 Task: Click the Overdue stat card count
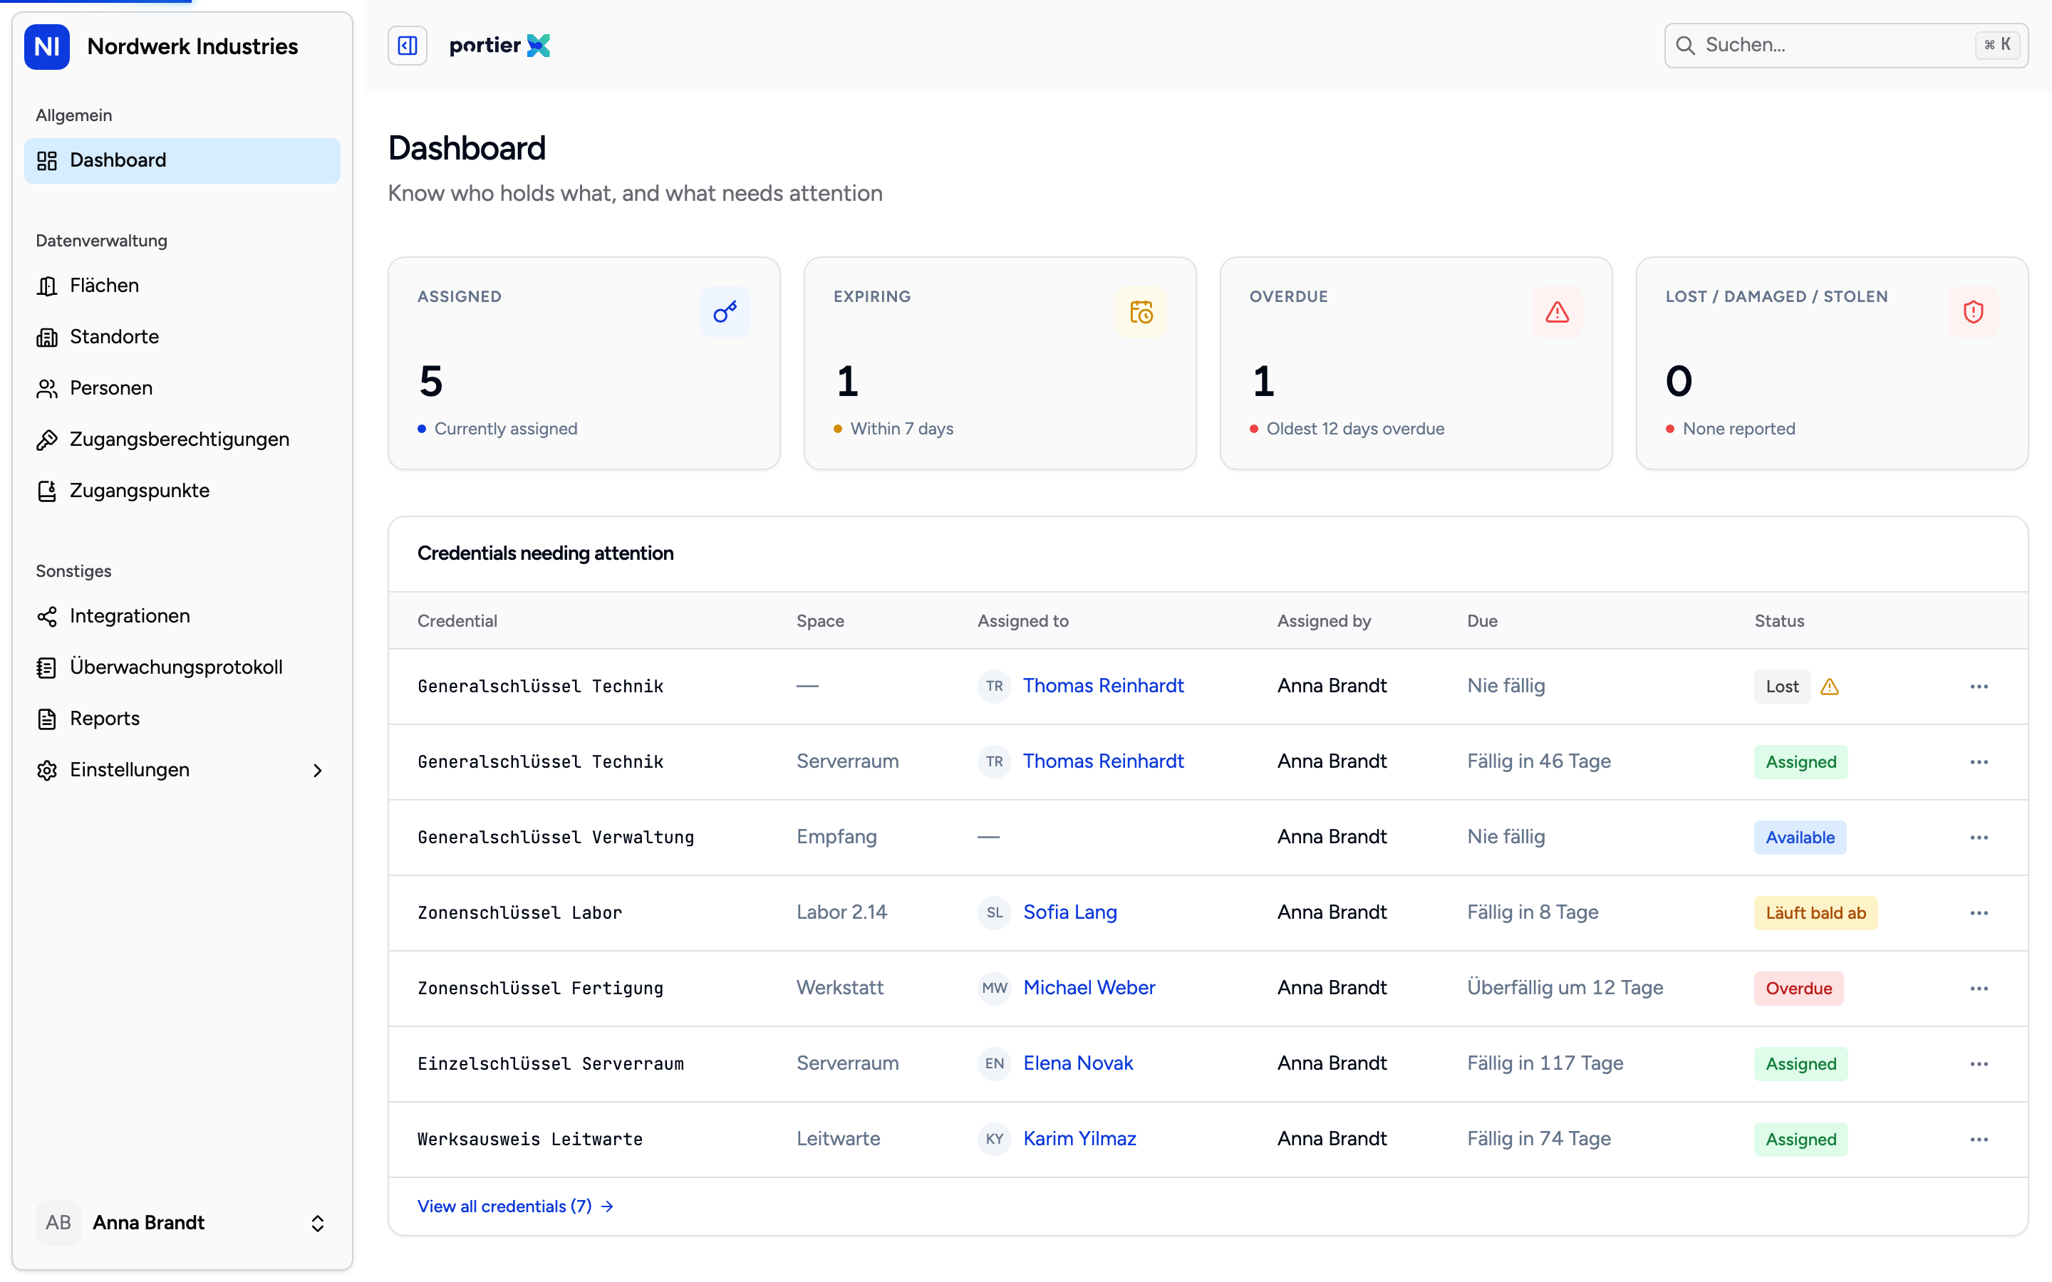1263,381
